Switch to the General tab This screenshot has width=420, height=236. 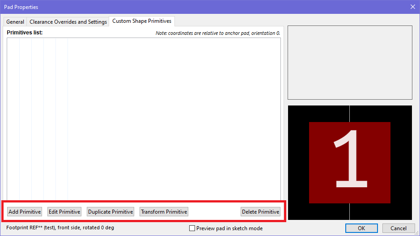tap(15, 21)
